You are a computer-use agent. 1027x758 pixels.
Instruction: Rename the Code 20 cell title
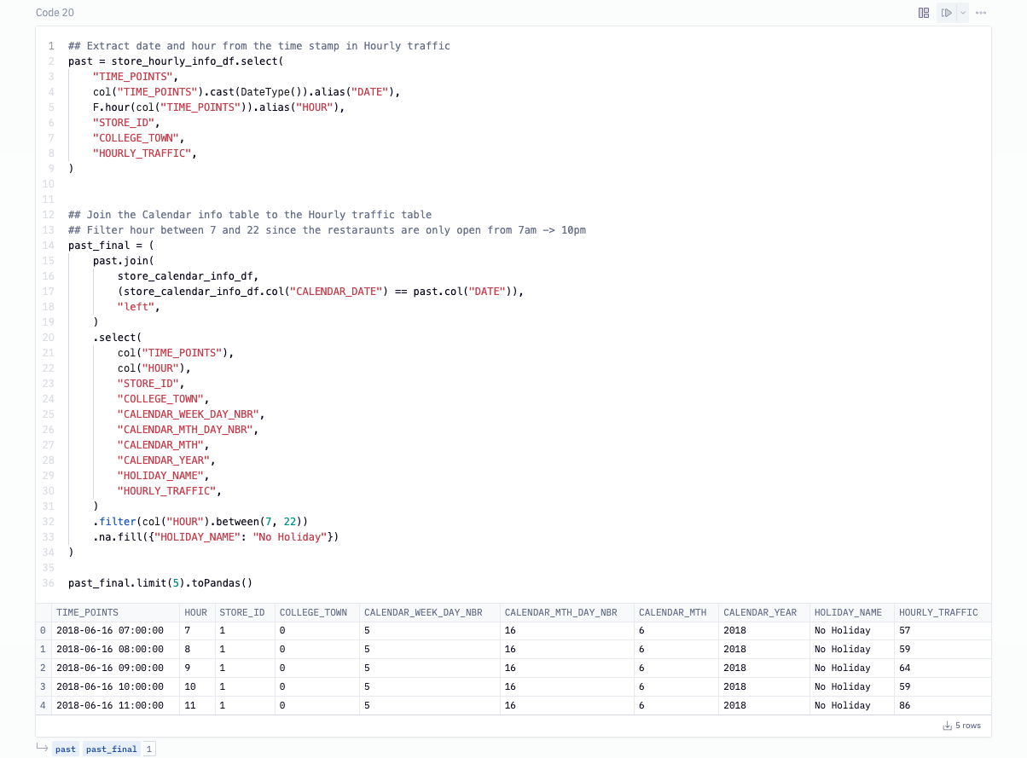pyautogui.click(x=55, y=13)
